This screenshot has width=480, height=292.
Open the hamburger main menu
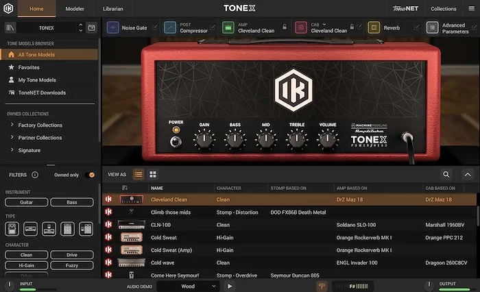[472, 8]
